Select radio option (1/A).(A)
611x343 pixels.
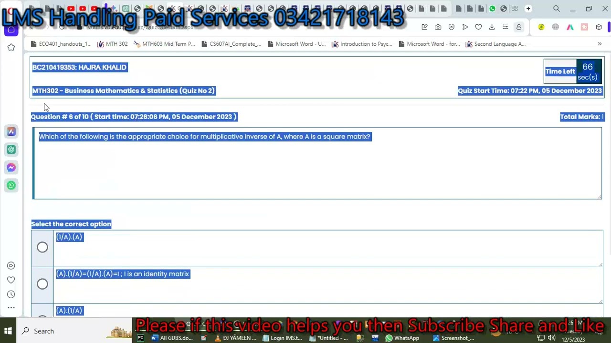pos(42,247)
